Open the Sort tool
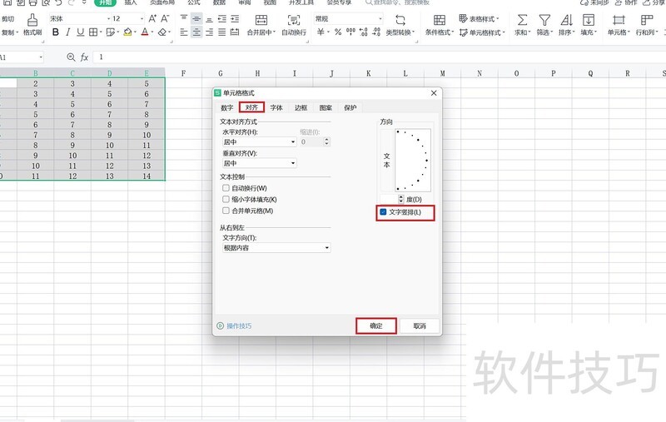The width and height of the screenshot is (666, 422). 567,25
